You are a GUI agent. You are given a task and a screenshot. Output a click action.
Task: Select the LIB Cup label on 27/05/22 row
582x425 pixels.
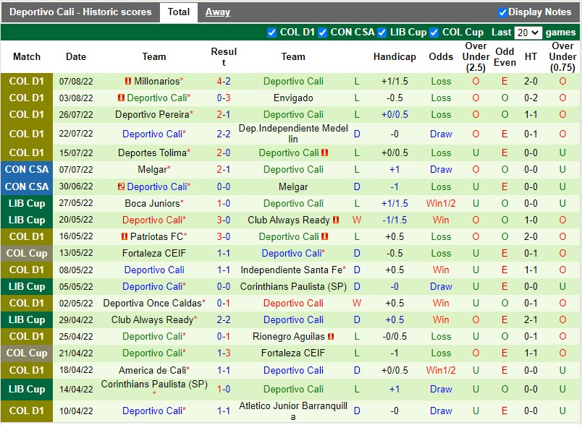tap(27, 203)
